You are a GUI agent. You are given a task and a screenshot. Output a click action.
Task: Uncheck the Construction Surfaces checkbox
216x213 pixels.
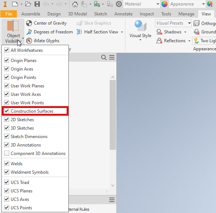7,111
